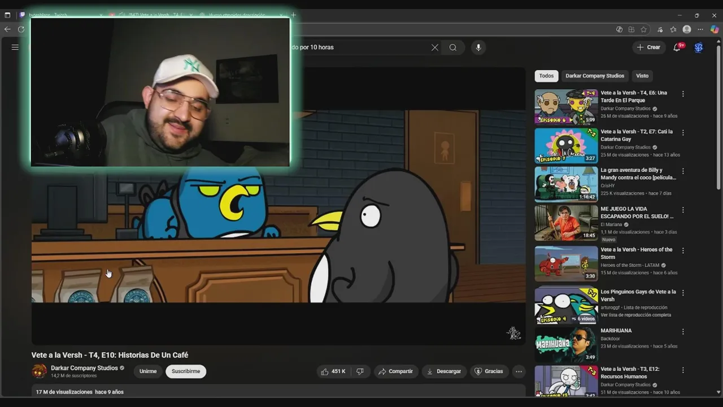Dislike the video
This screenshot has width=723, height=407.
[x=360, y=371]
